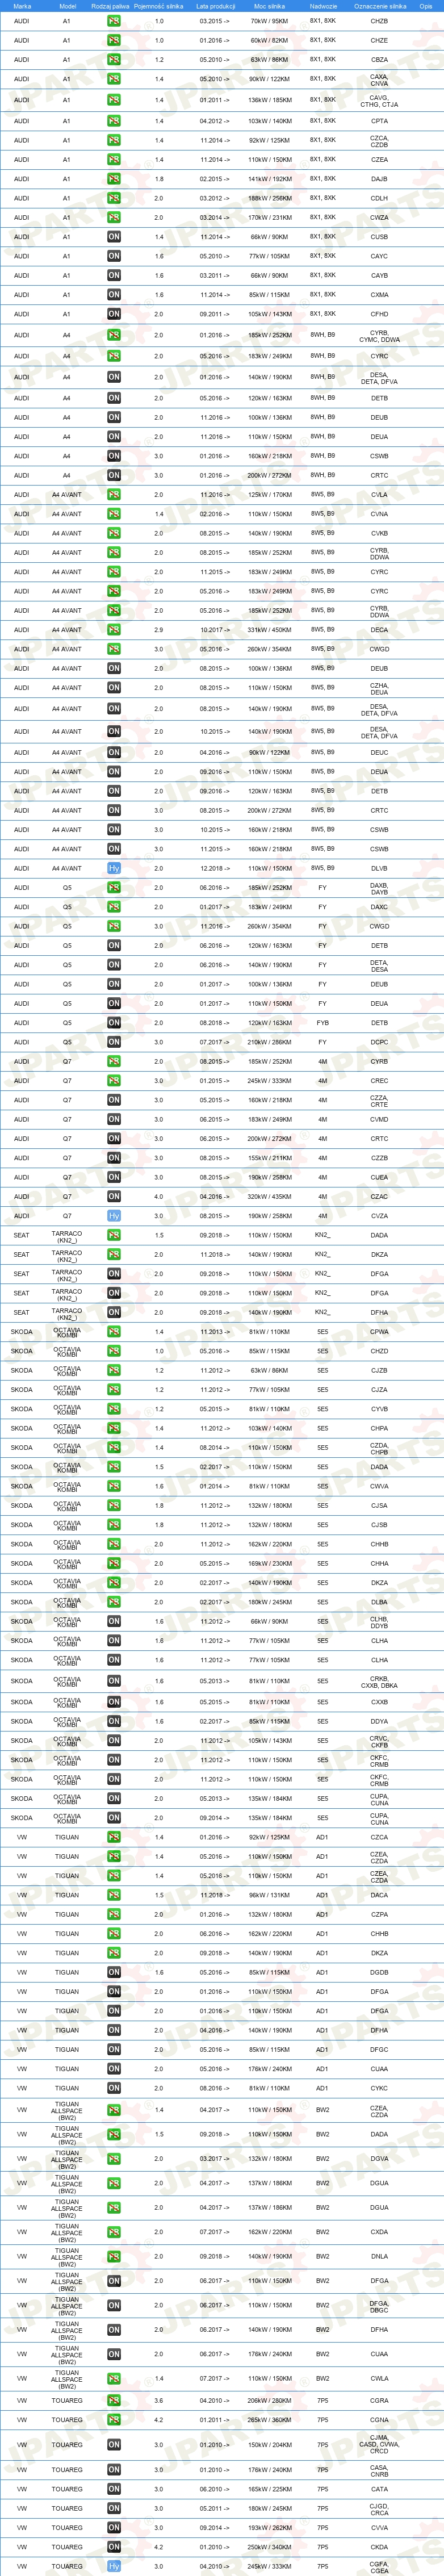Click the diesel ON icon in the CXMA row
This screenshot has height=2576, width=444.
(114, 295)
